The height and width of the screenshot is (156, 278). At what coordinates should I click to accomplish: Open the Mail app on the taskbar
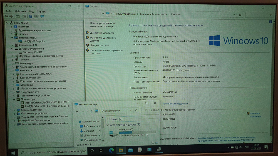(x=130, y=150)
